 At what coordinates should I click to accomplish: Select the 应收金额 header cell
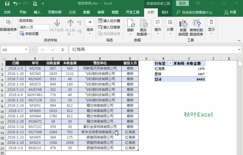click(x=53, y=63)
